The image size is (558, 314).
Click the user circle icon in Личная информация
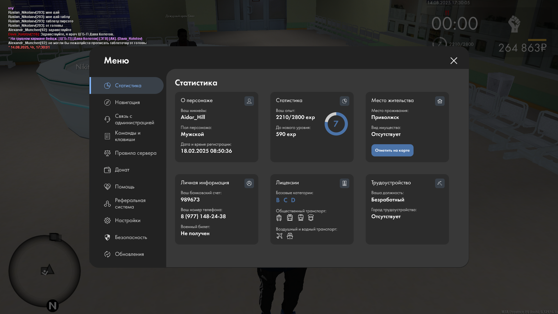pos(249,183)
